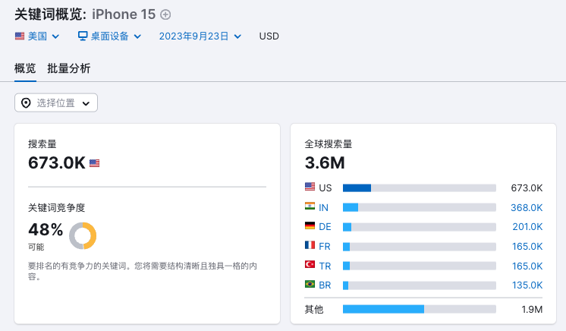Click the plus icon next to iPhone 15

click(x=165, y=15)
